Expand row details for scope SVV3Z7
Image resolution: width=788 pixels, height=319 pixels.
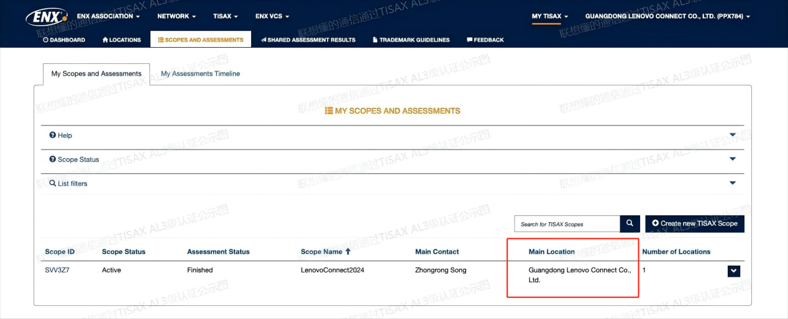click(x=733, y=271)
